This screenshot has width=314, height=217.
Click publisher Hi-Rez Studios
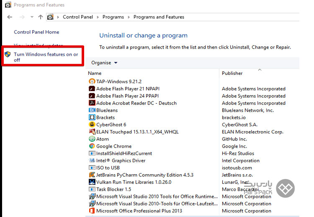pos(238,153)
